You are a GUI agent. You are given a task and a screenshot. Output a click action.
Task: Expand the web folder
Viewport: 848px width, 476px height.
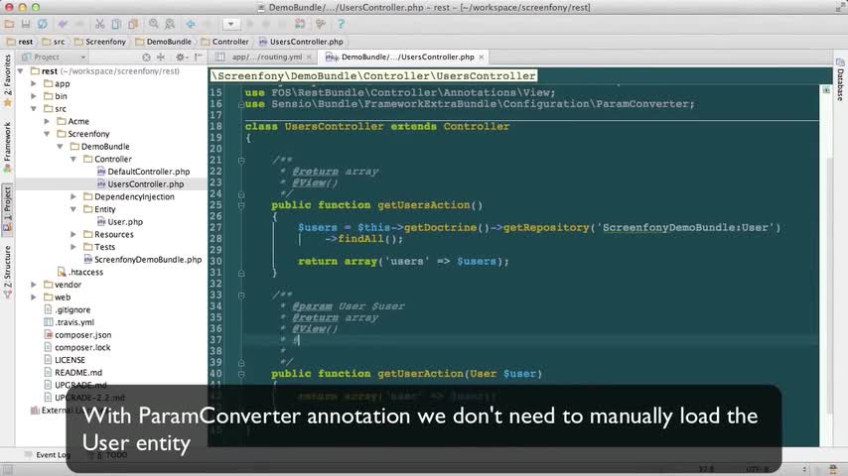[34, 297]
